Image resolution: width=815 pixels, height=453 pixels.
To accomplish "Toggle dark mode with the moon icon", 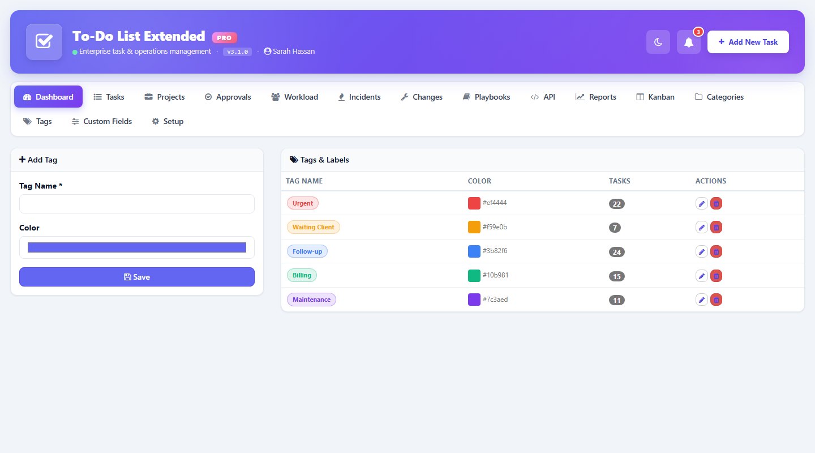I will pyautogui.click(x=658, y=42).
